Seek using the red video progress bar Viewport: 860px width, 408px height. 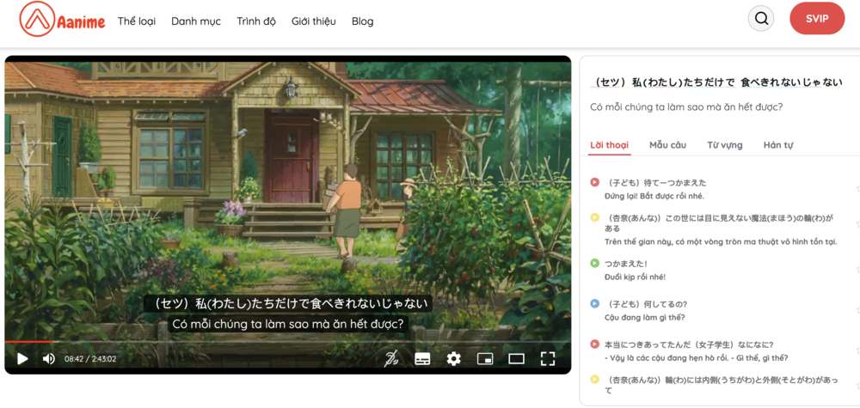[288, 342]
